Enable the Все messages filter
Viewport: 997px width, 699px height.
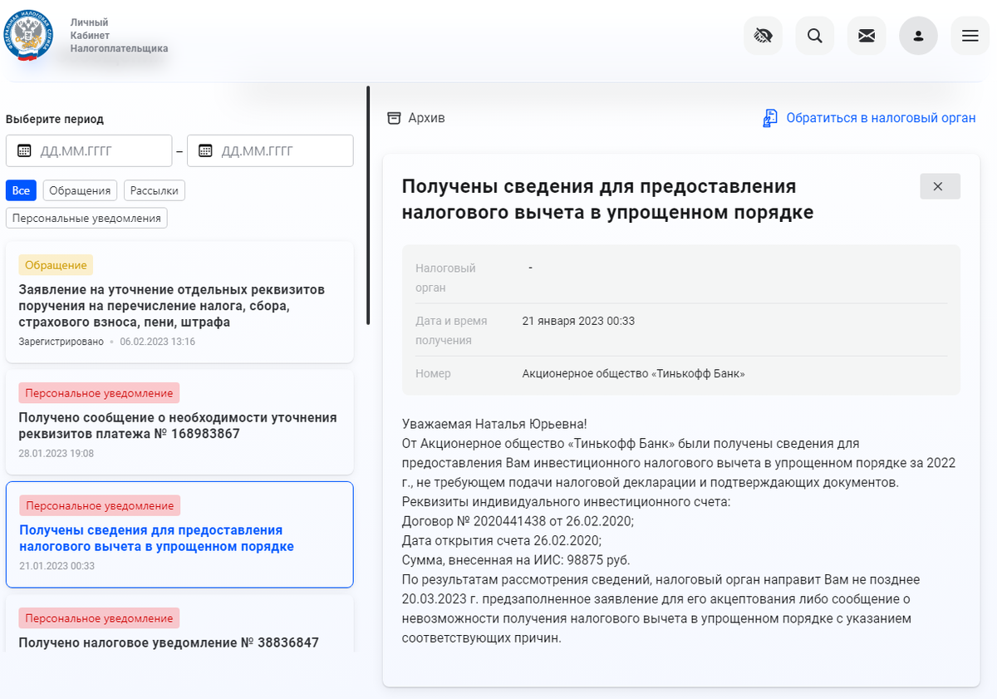tap(21, 190)
